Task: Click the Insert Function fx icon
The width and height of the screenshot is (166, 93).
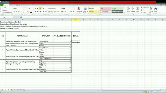Action: pyautogui.click(x=21, y=17)
